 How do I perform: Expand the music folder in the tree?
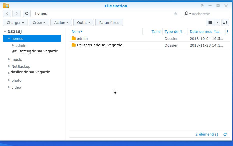[x=9, y=60]
